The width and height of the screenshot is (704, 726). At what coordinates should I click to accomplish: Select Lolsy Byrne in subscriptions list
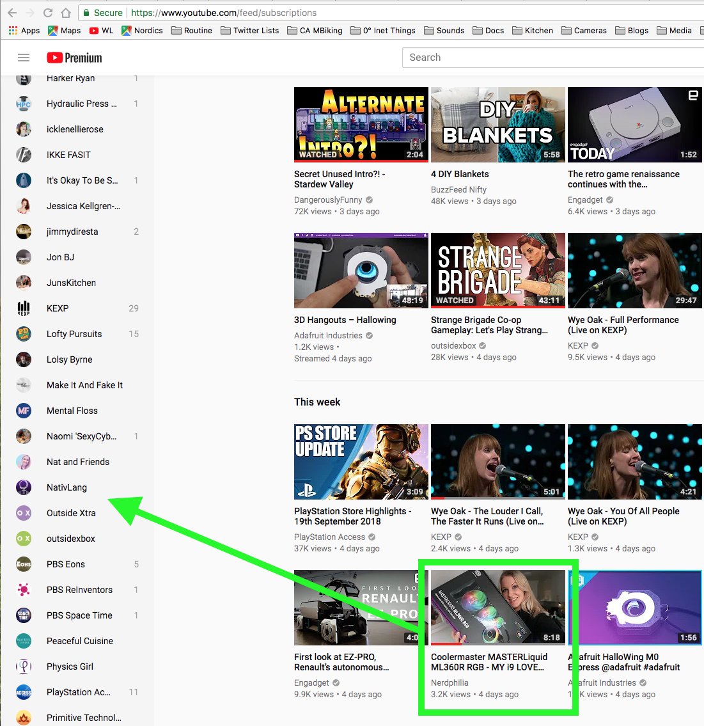(x=77, y=359)
